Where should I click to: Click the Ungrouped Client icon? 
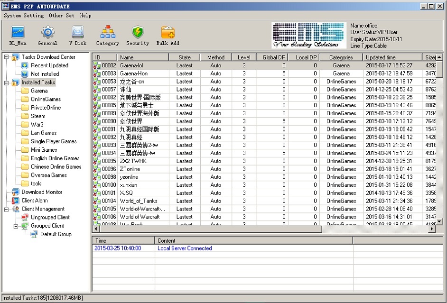point(25,217)
